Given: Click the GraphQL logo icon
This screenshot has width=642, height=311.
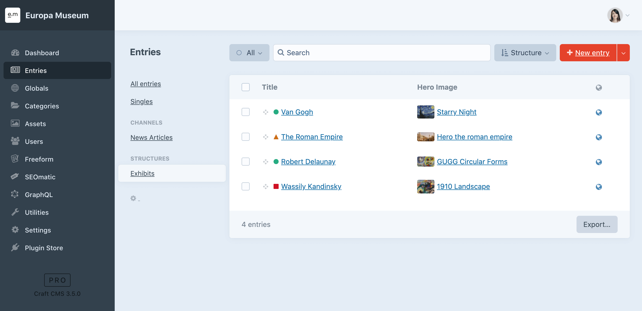Looking at the screenshot, I should click(15, 194).
